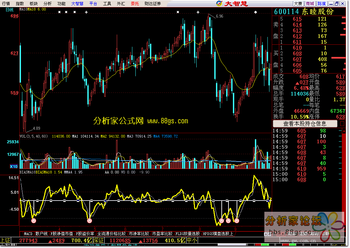Select the 全流通价格比较 tab
The height and width of the screenshot is (248, 350).
point(111,234)
